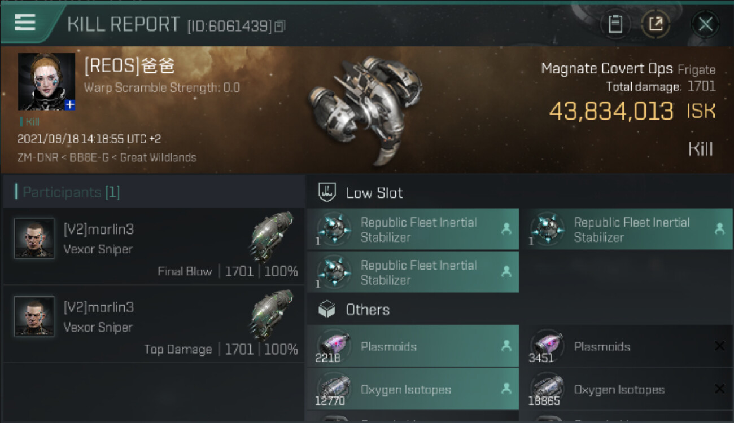The height and width of the screenshot is (423, 734).
Task: Select the Participants [1] tab
Action: click(x=71, y=192)
